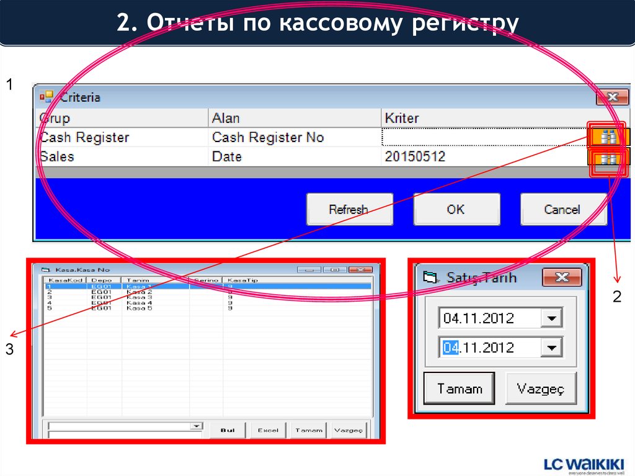Screen dimensions: 635x476
Task: Click Vazgeç in the Satış.Tarih dialog
Action: tap(541, 388)
